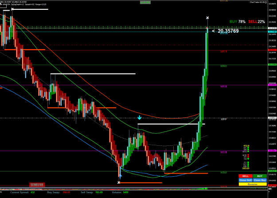Click the blue Close Buy button
This screenshot has width=277, height=198.
click(260, 180)
